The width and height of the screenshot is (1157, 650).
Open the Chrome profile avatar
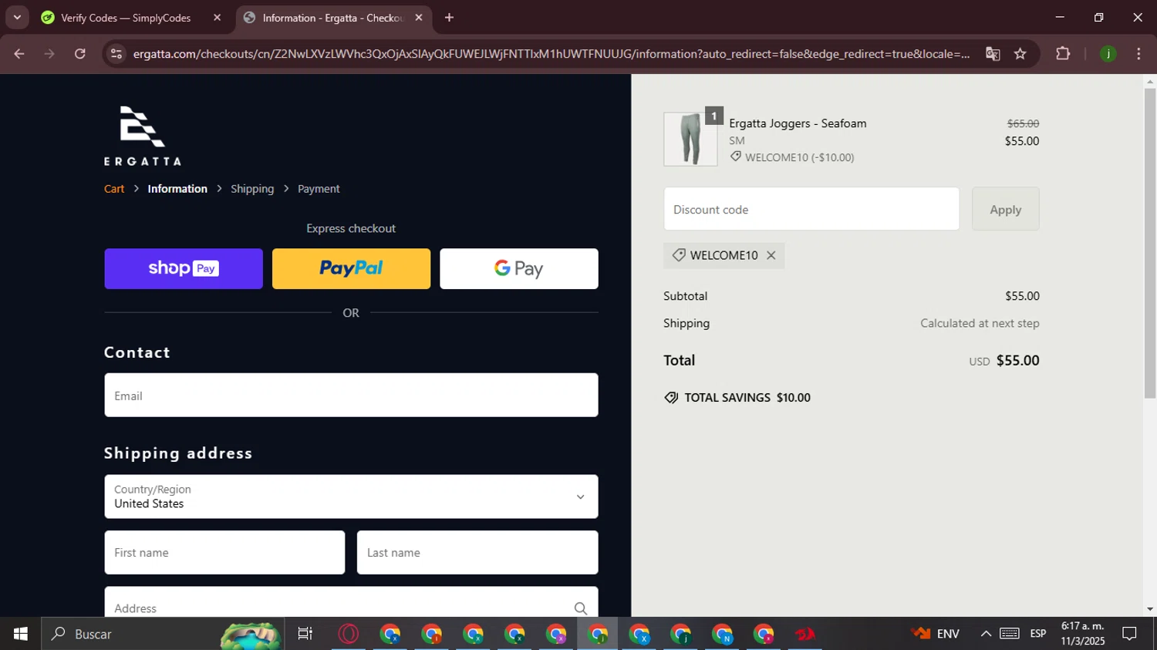click(1108, 54)
